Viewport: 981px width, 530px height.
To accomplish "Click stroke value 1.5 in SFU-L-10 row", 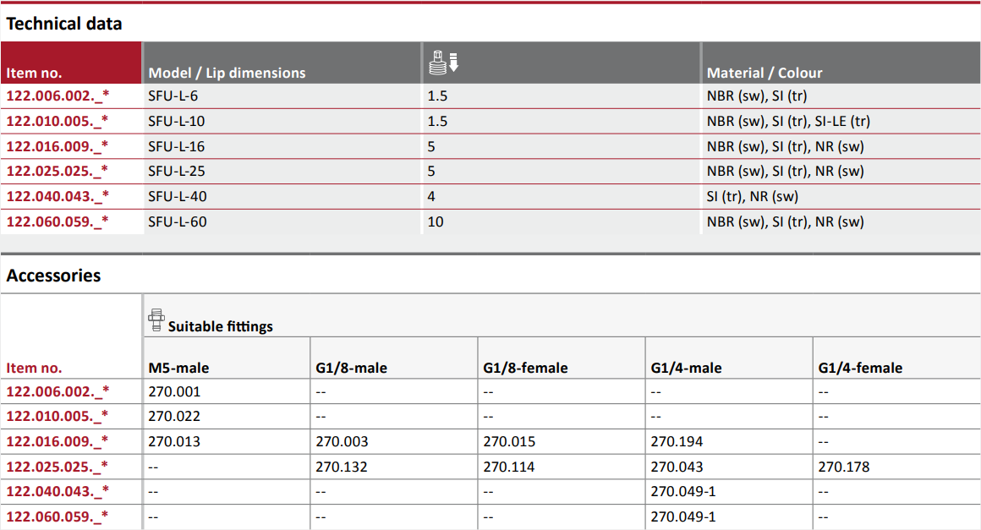I will click(x=437, y=121).
